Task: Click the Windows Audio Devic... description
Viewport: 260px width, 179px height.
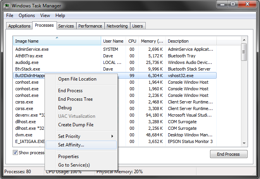Action: click(x=190, y=62)
